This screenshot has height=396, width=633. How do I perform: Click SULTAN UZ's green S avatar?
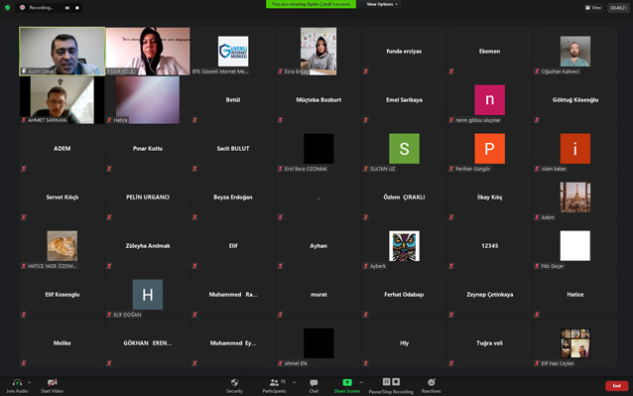(x=404, y=149)
